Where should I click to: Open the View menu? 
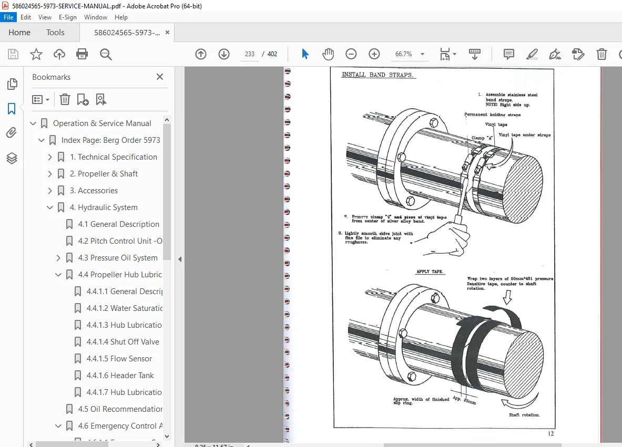[45, 17]
